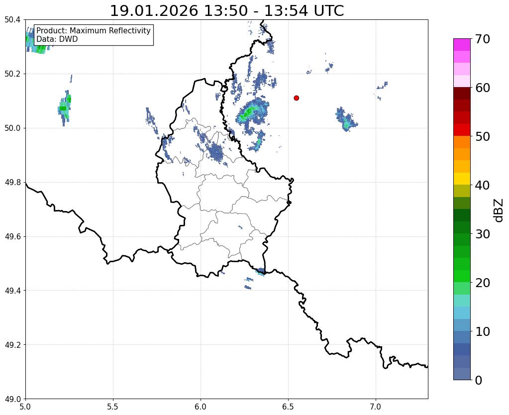
Task: Click the colorbar label 10
Action: [x=482, y=331]
